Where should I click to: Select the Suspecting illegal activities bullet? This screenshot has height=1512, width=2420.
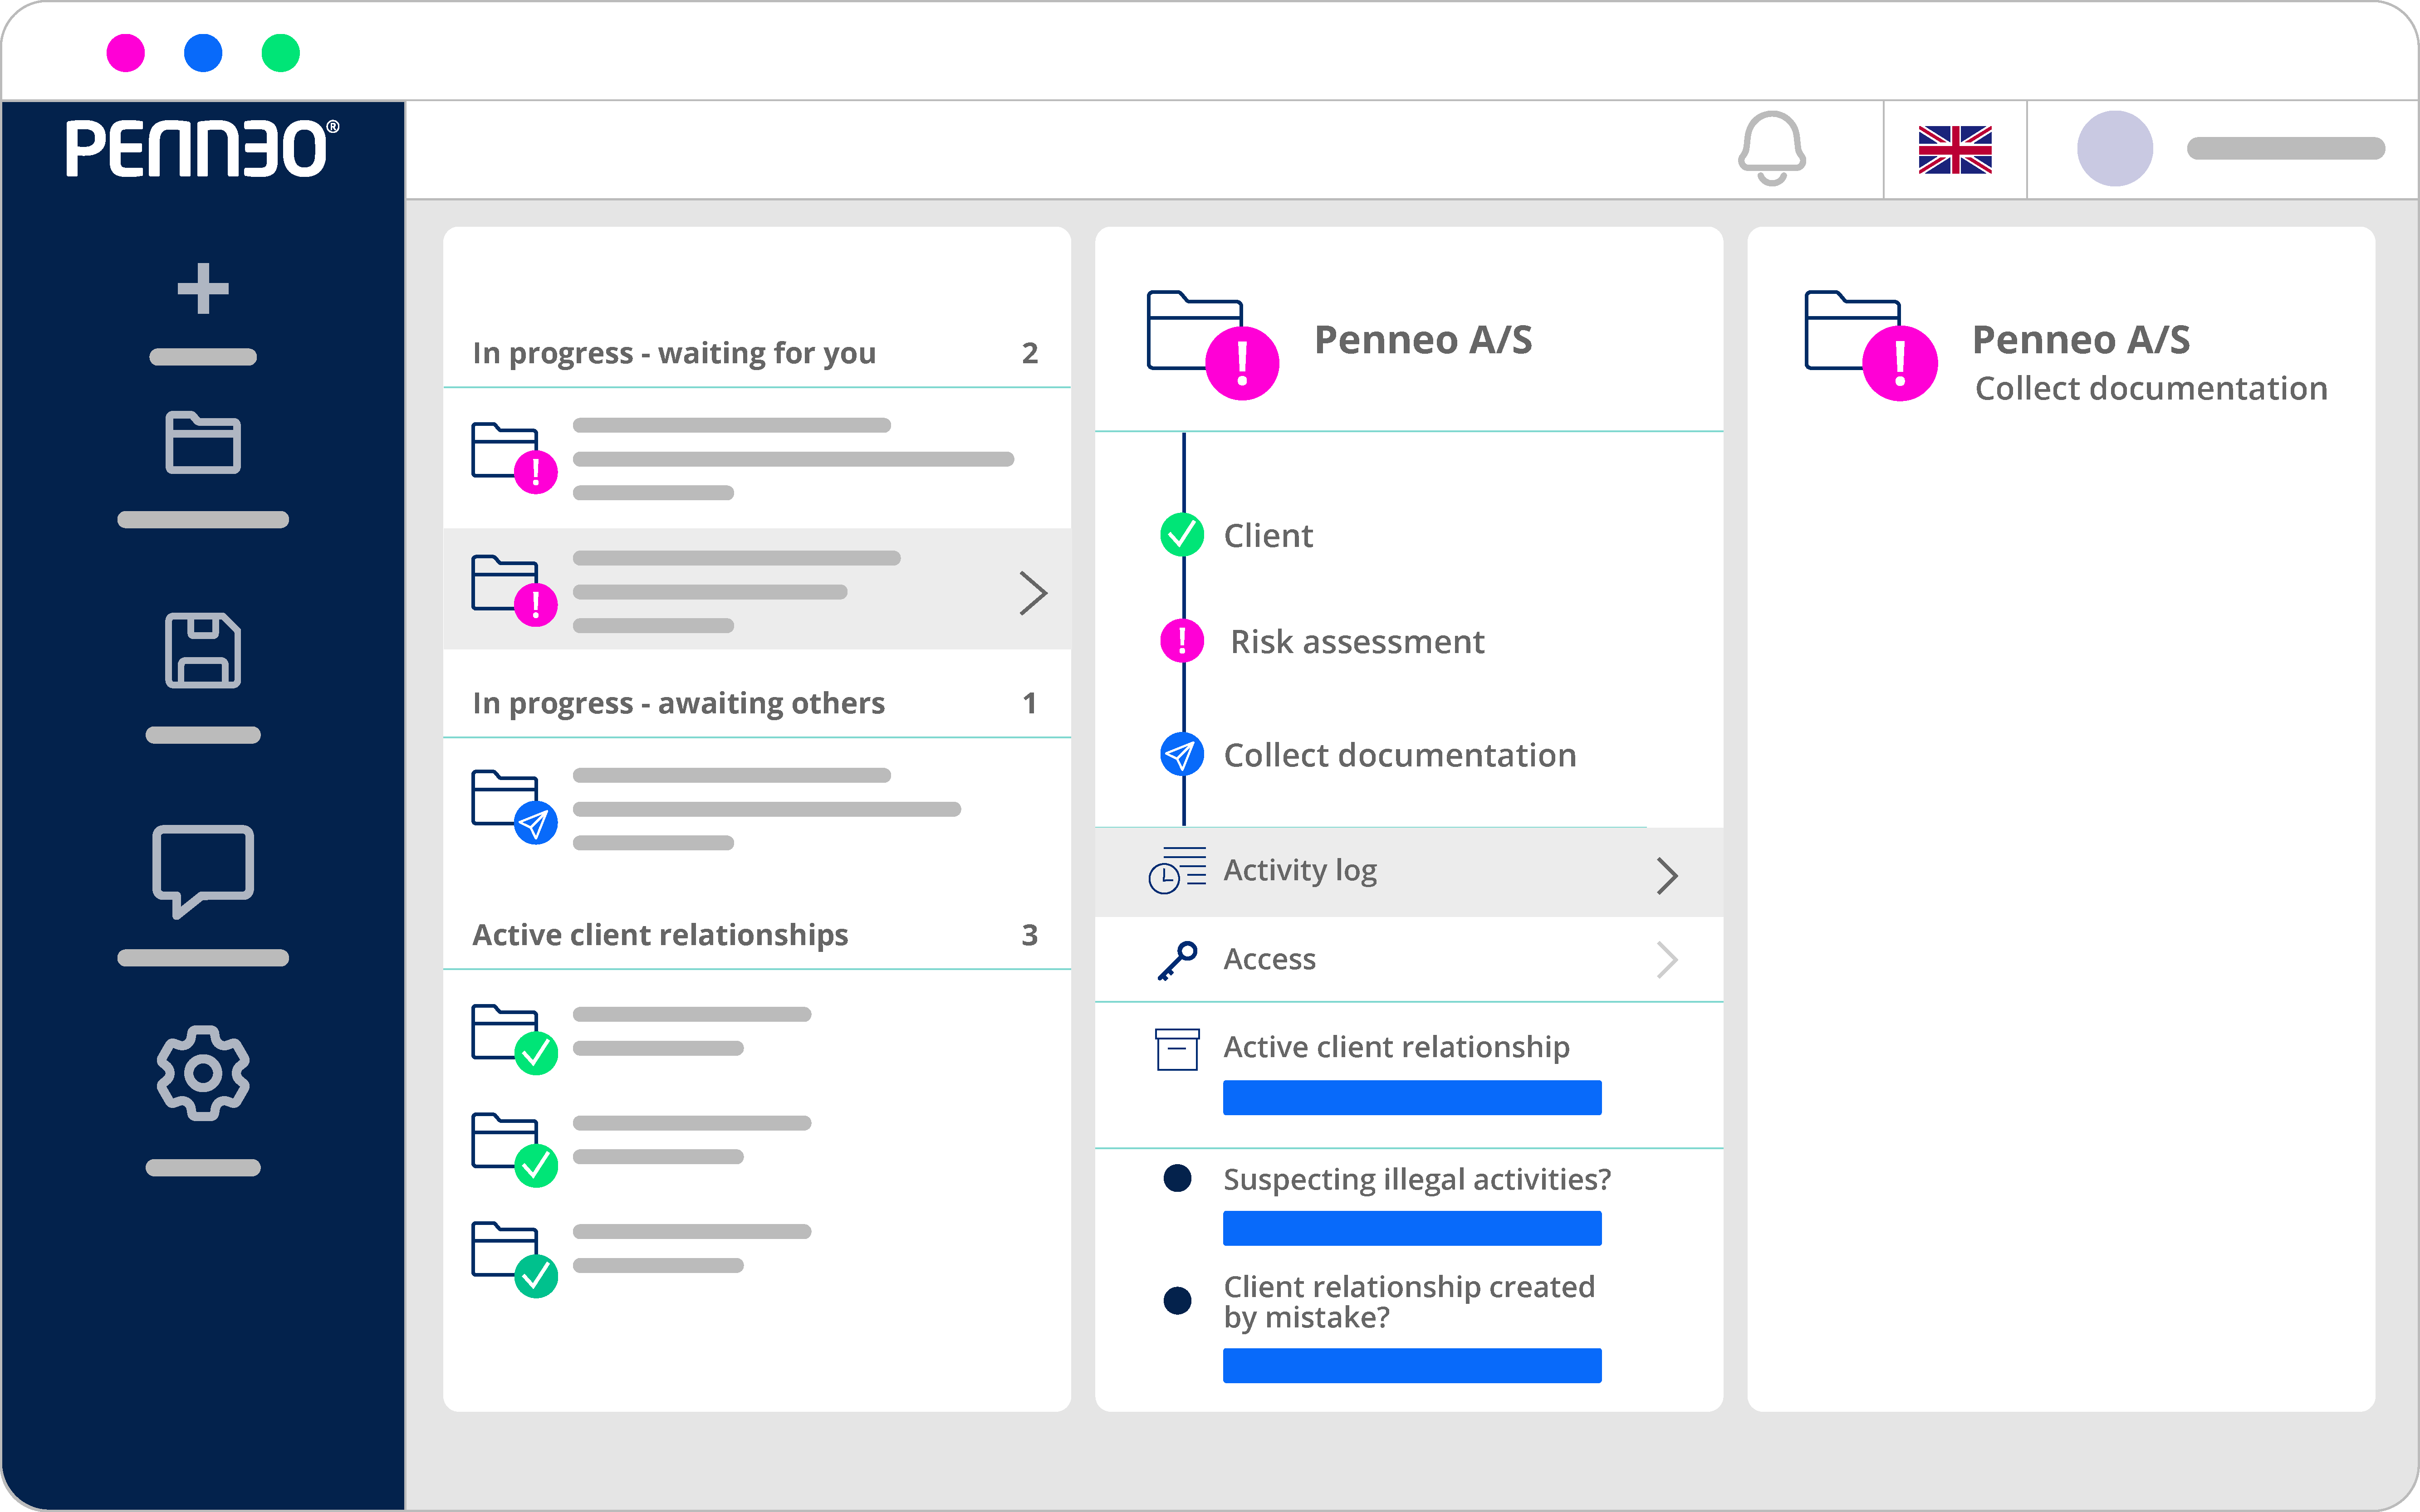[1177, 1178]
